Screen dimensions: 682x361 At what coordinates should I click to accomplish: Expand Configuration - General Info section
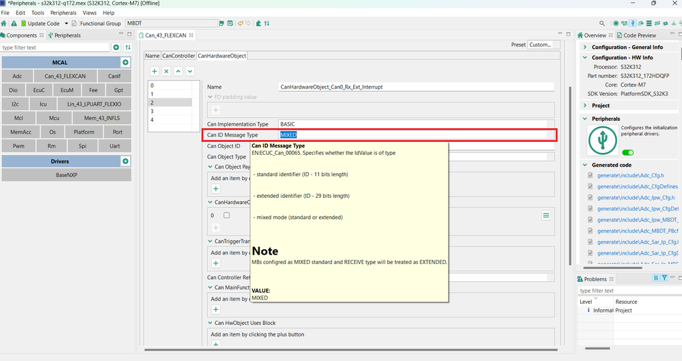pos(585,47)
